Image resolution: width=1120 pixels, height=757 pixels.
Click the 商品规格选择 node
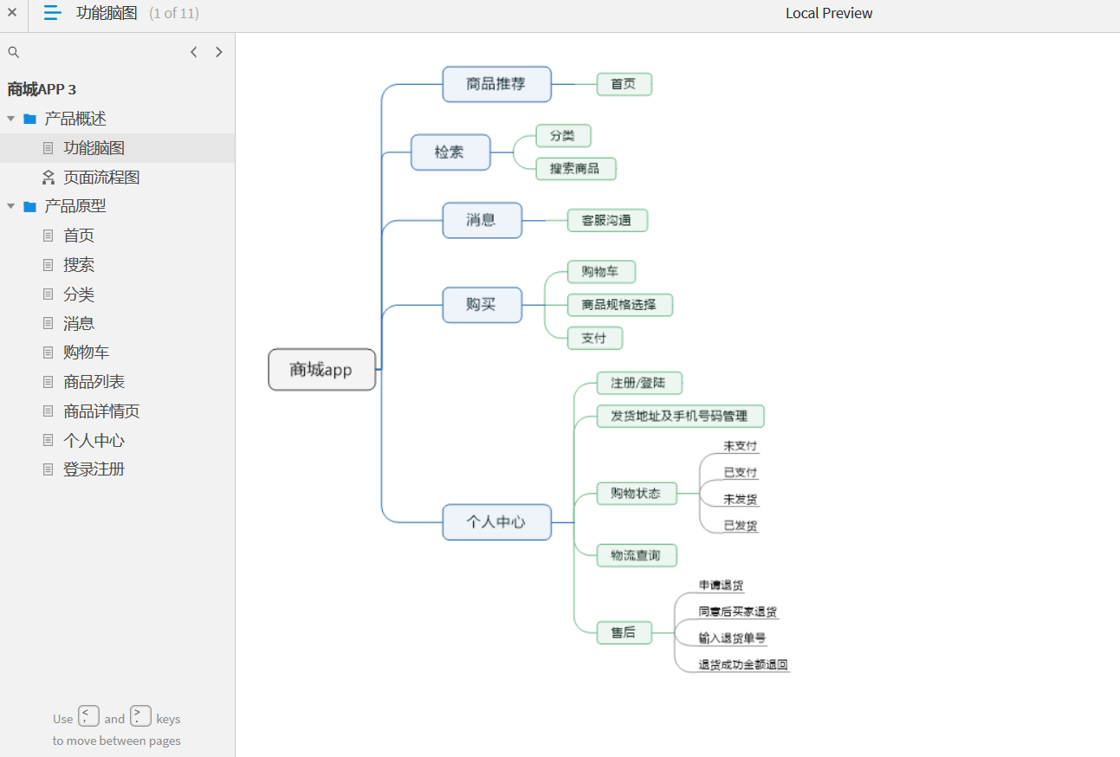620,305
